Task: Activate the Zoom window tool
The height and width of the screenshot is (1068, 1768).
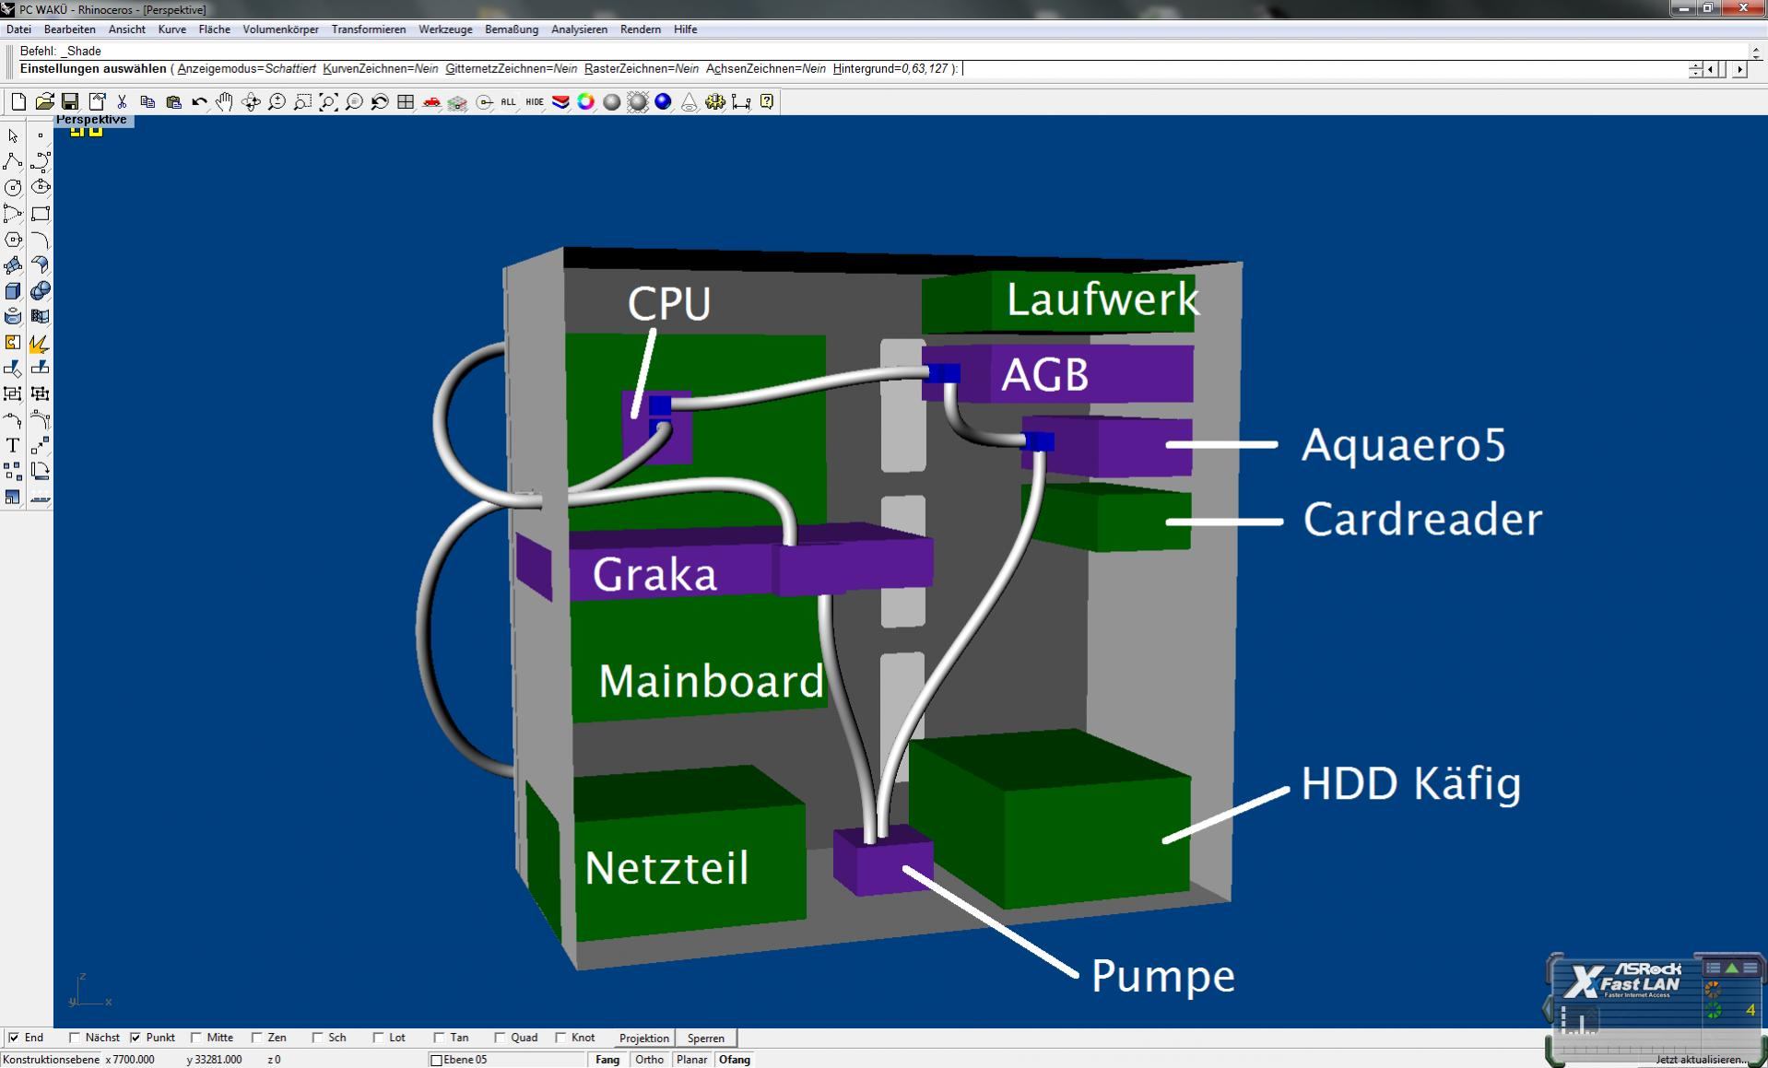Action: (302, 102)
